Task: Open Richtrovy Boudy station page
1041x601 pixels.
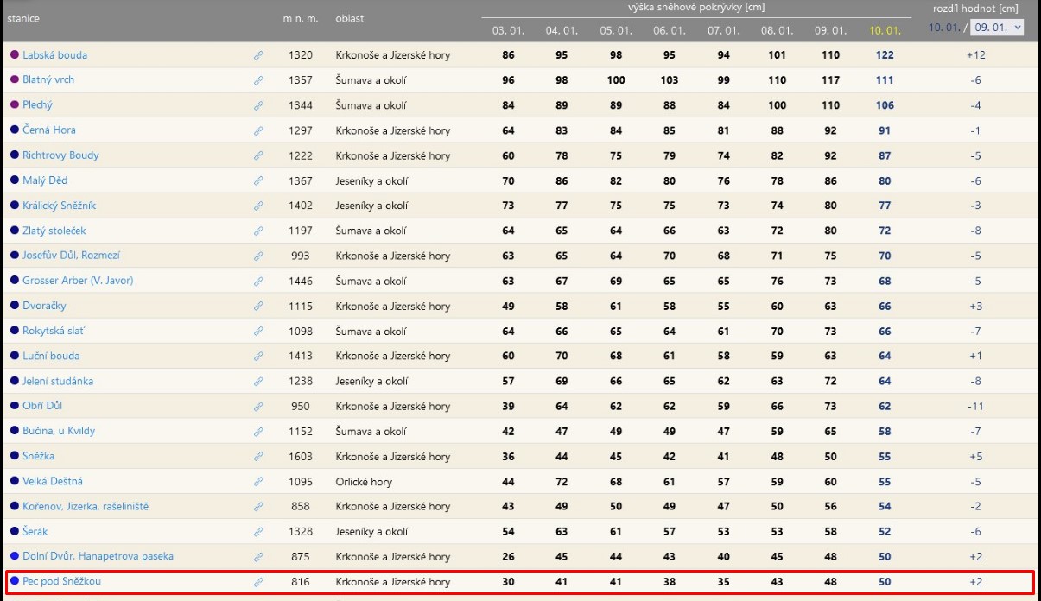Action: point(60,155)
